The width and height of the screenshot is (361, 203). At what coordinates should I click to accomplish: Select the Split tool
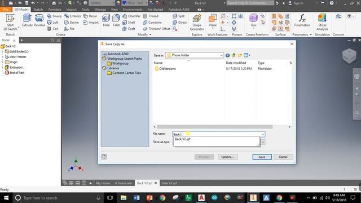tap(179, 16)
